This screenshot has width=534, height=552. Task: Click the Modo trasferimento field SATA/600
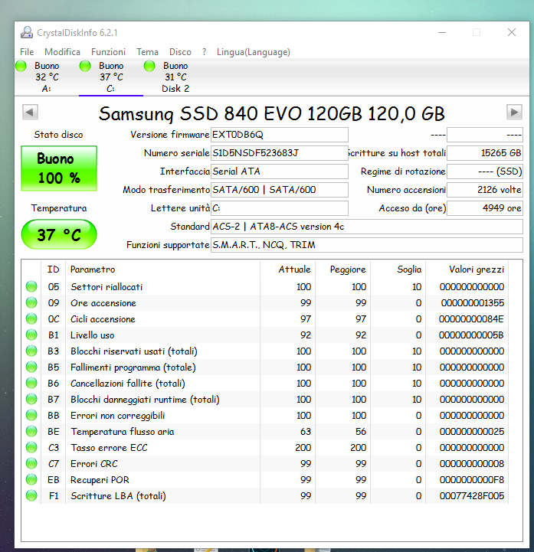(280, 190)
